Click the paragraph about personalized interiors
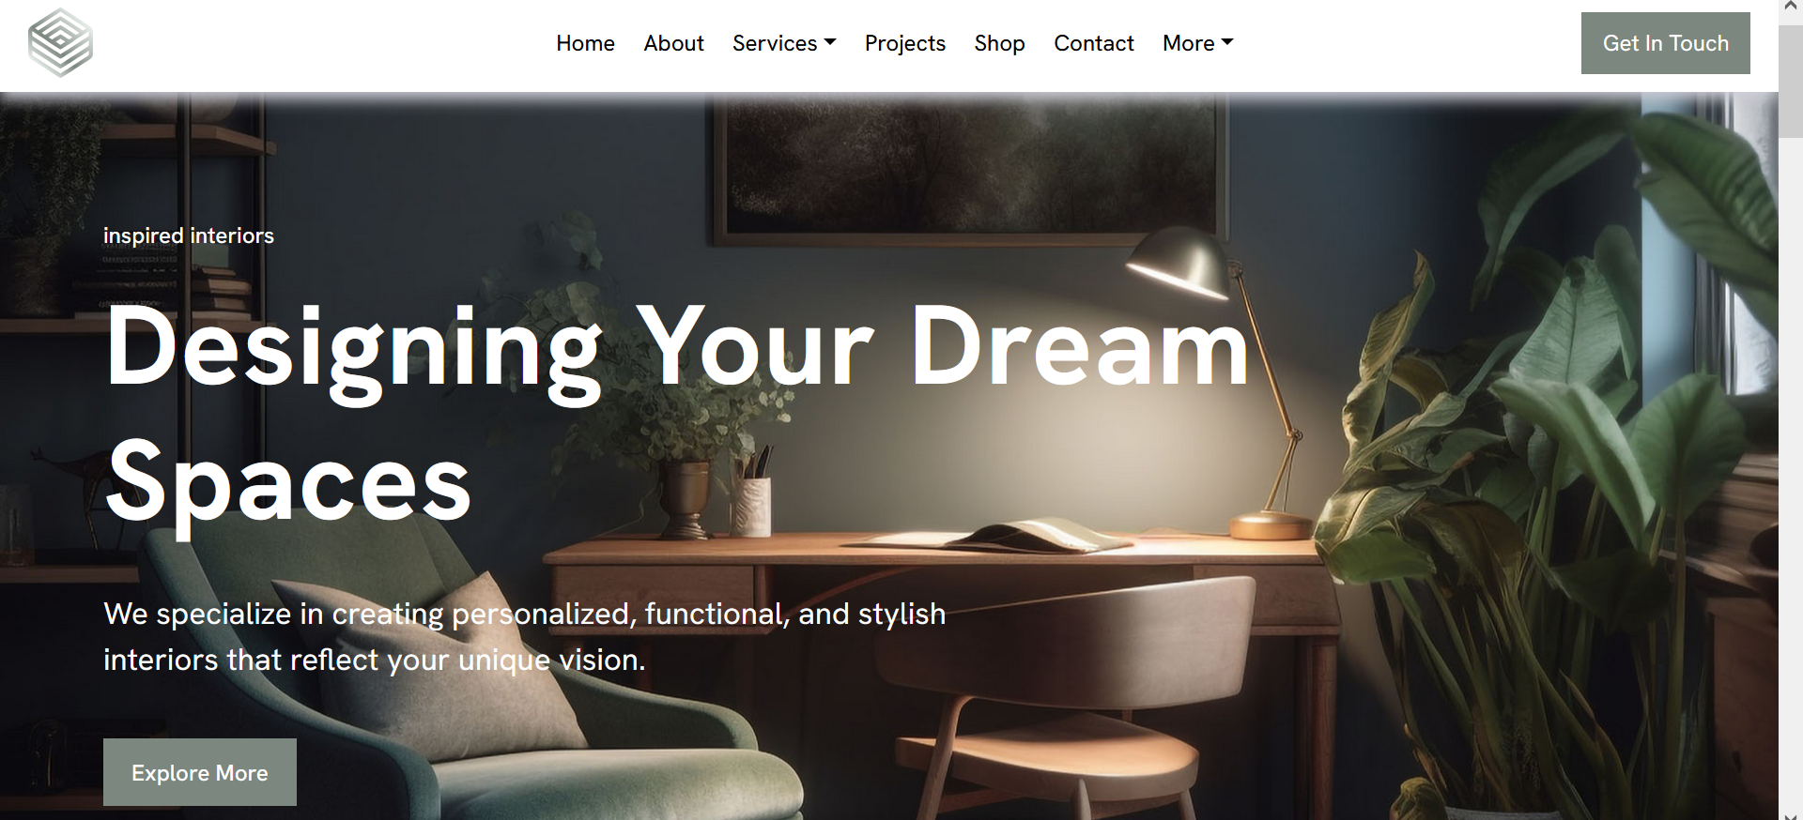The image size is (1803, 820). (x=525, y=636)
